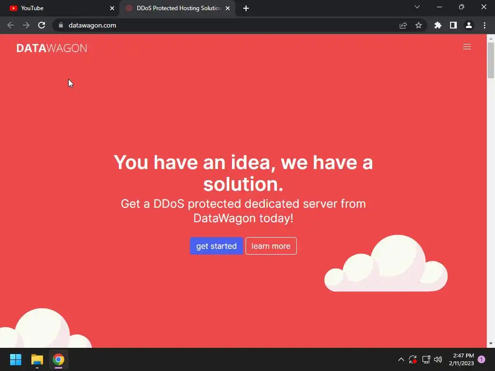495x371 pixels.
Task: Open the Extensions puzzle icon
Action: [437, 25]
